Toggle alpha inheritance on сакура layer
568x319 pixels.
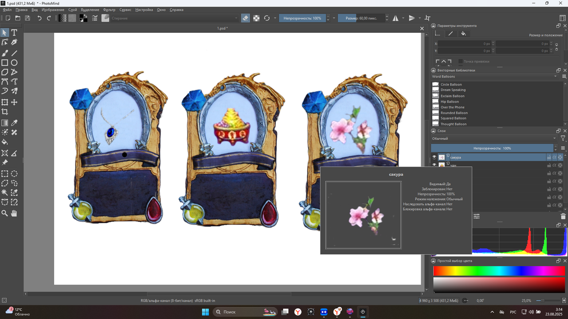(x=555, y=157)
